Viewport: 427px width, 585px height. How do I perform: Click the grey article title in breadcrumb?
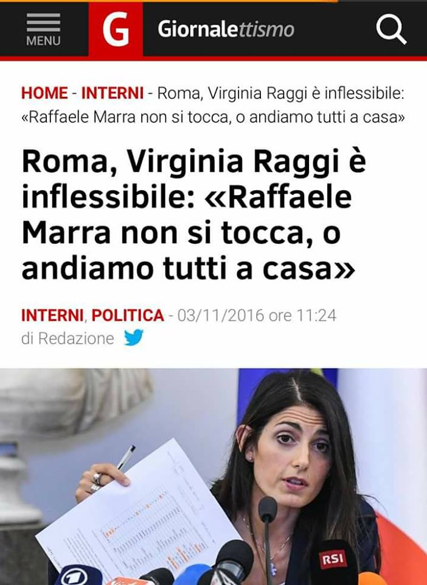click(x=213, y=105)
